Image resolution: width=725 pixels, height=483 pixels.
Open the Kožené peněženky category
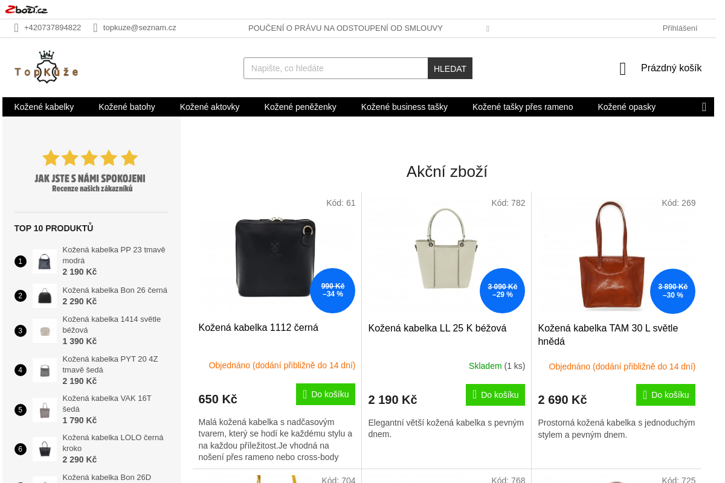pyautogui.click(x=300, y=107)
